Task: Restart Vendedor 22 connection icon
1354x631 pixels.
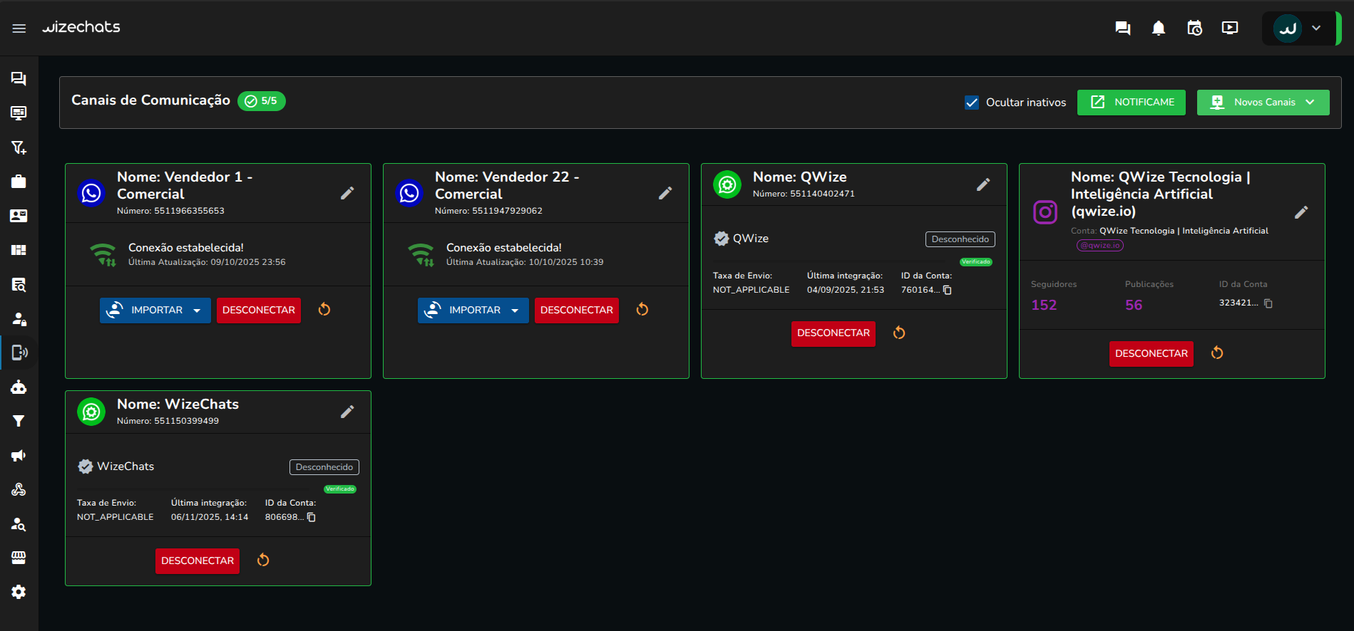Action: (x=642, y=309)
